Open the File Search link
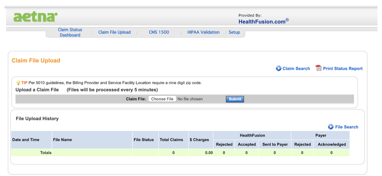The image size is (382, 176). [x=347, y=127]
